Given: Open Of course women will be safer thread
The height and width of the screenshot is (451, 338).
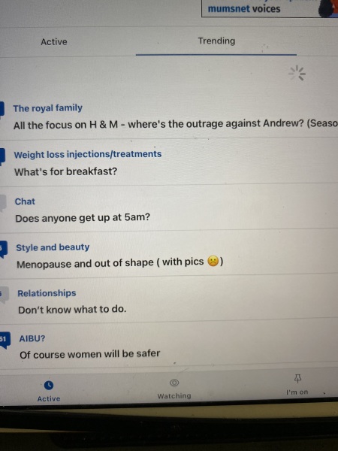Looking at the screenshot, I should (x=89, y=354).
